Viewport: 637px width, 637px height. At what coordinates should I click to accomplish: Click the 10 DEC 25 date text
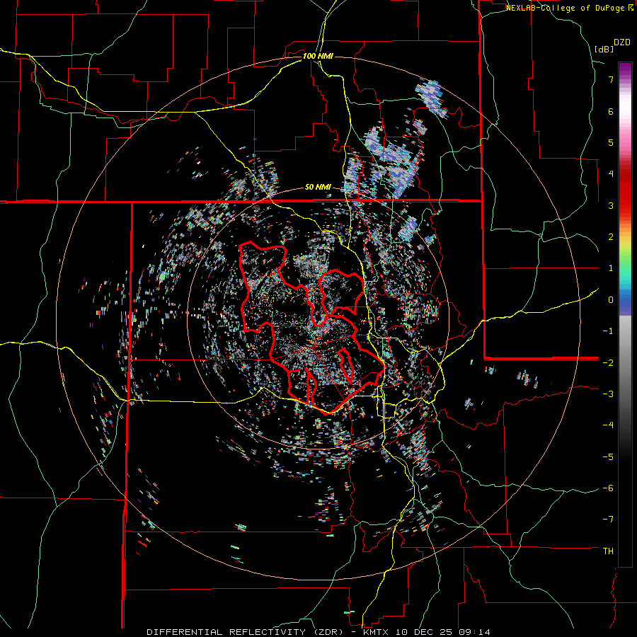point(424,632)
